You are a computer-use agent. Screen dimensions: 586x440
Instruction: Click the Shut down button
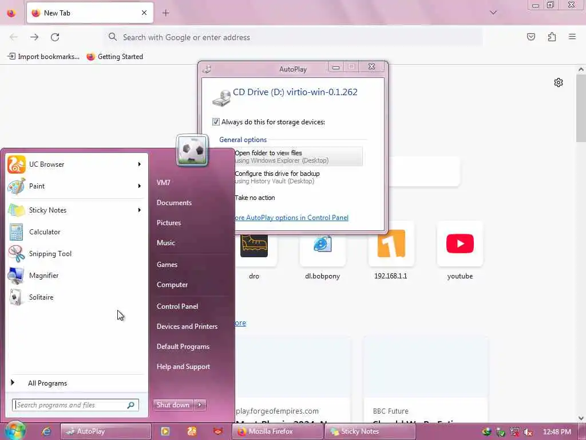(173, 405)
